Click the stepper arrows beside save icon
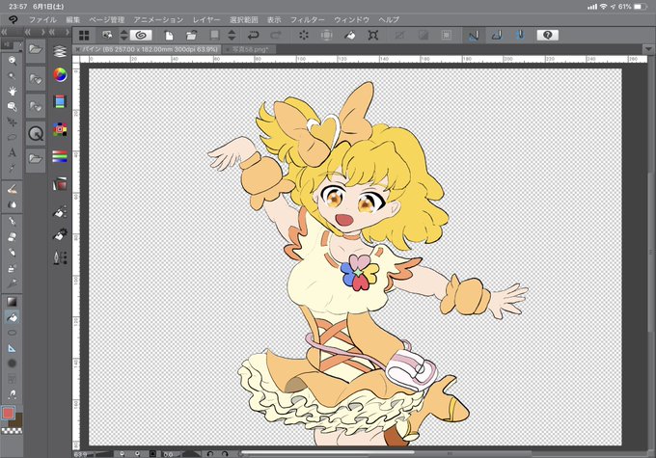Viewport: 656px width, 458px height. 232,35
